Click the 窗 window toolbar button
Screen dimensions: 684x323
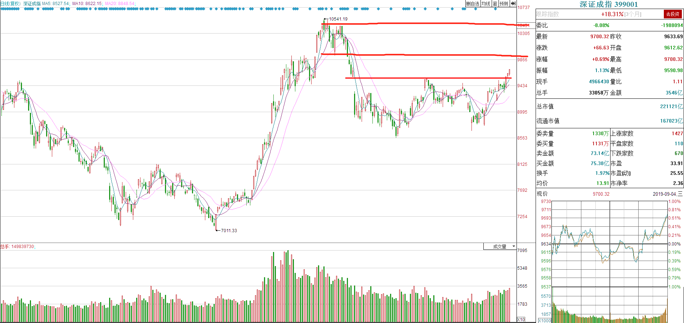pos(495,4)
